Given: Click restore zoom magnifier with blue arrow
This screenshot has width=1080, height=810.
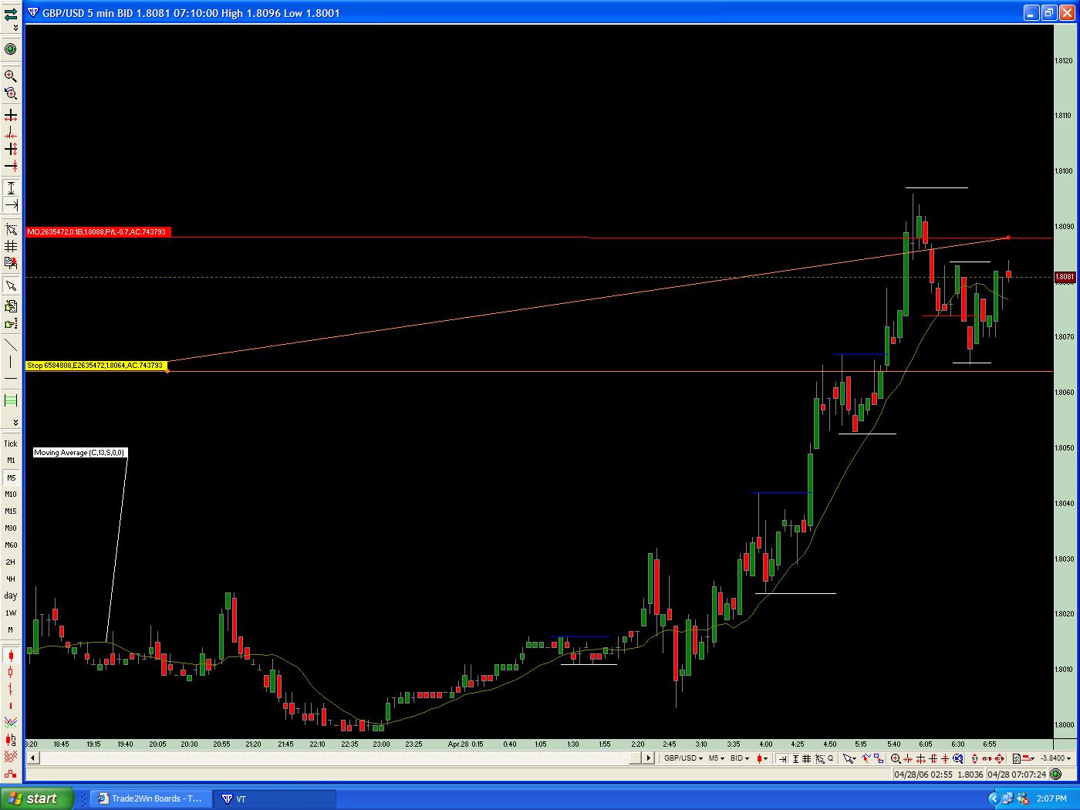Looking at the screenshot, I should (x=959, y=758).
